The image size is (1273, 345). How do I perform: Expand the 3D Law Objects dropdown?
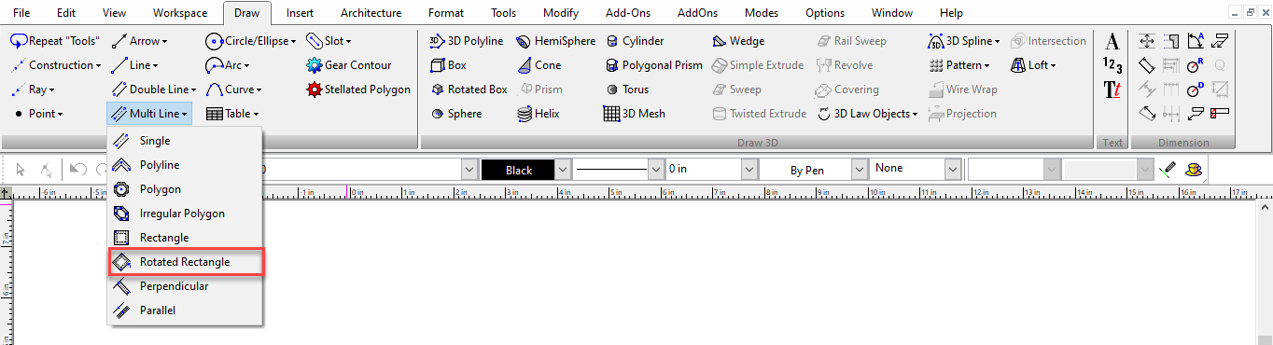tap(916, 114)
